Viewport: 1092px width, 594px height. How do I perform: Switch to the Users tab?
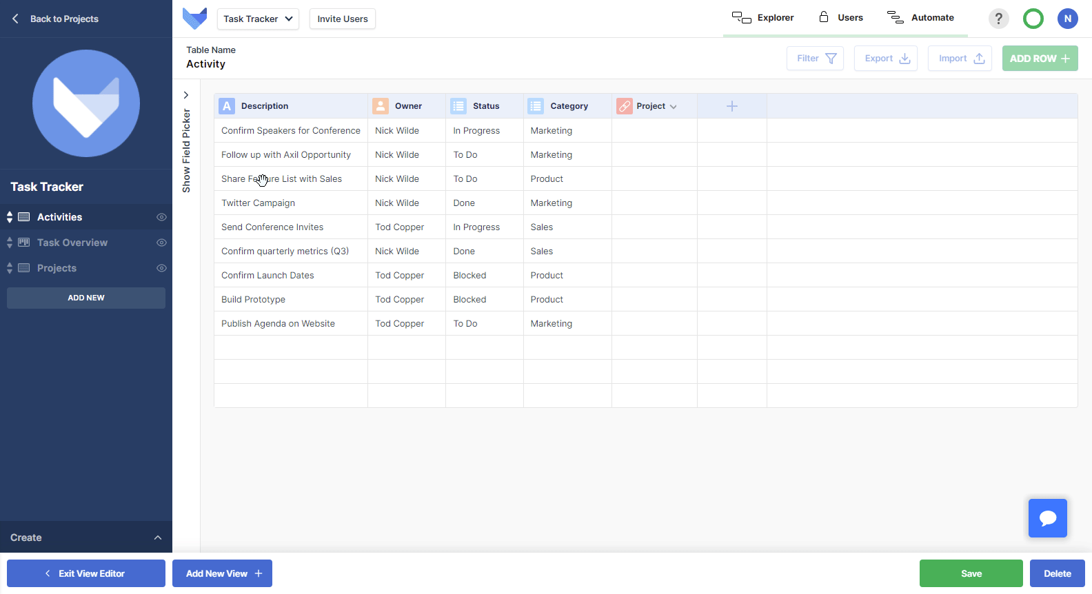pos(840,18)
